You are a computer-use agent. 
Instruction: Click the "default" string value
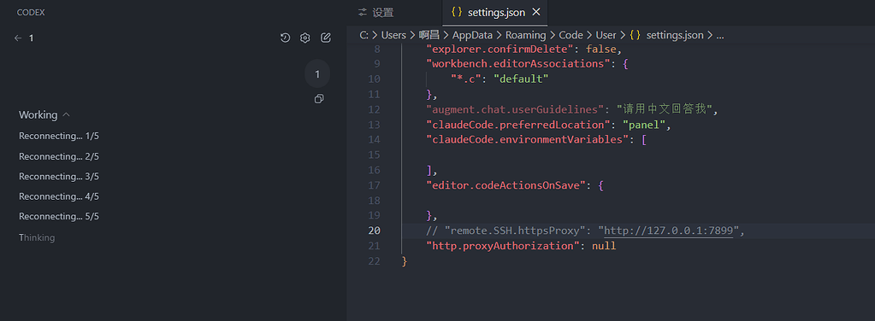click(x=521, y=79)
